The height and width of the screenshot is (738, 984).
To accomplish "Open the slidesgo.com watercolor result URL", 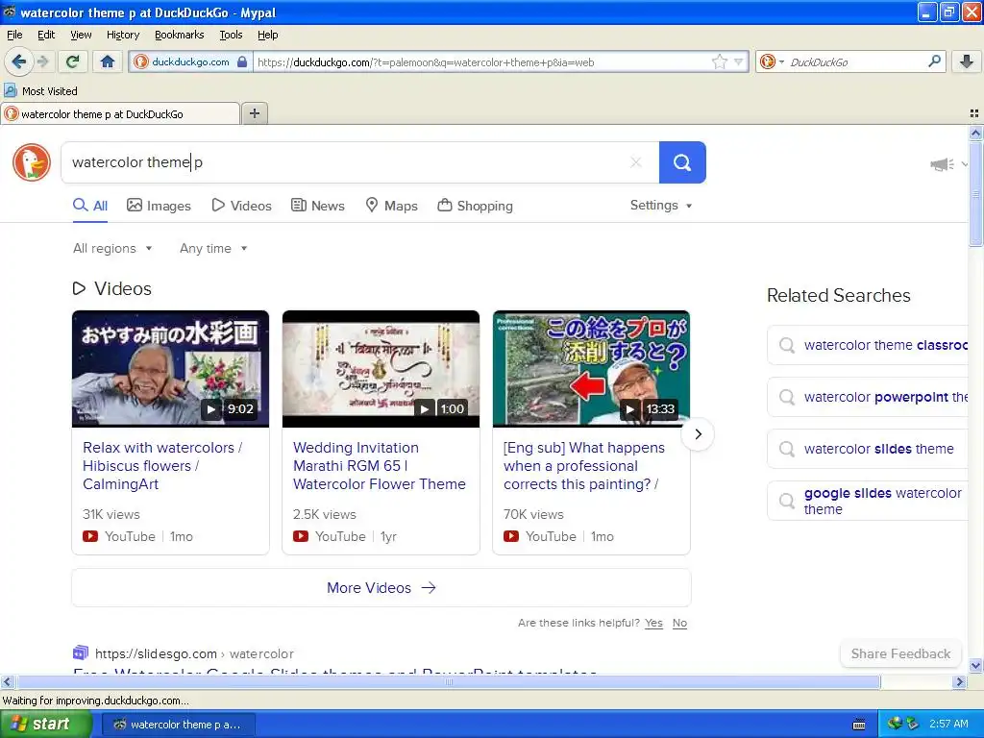I will tap(193, 653).
